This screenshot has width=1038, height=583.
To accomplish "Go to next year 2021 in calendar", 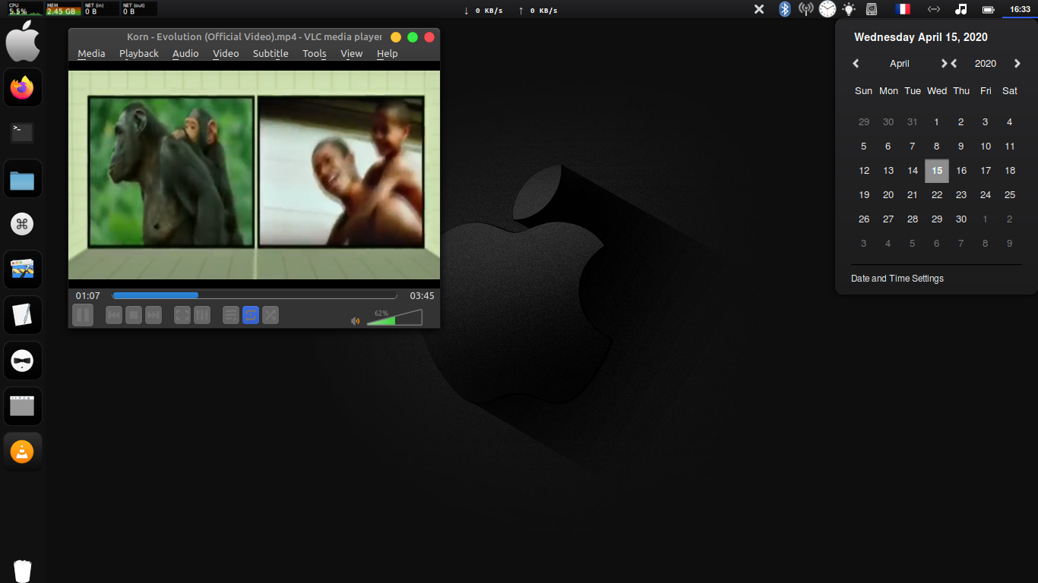I will 1017,64.
